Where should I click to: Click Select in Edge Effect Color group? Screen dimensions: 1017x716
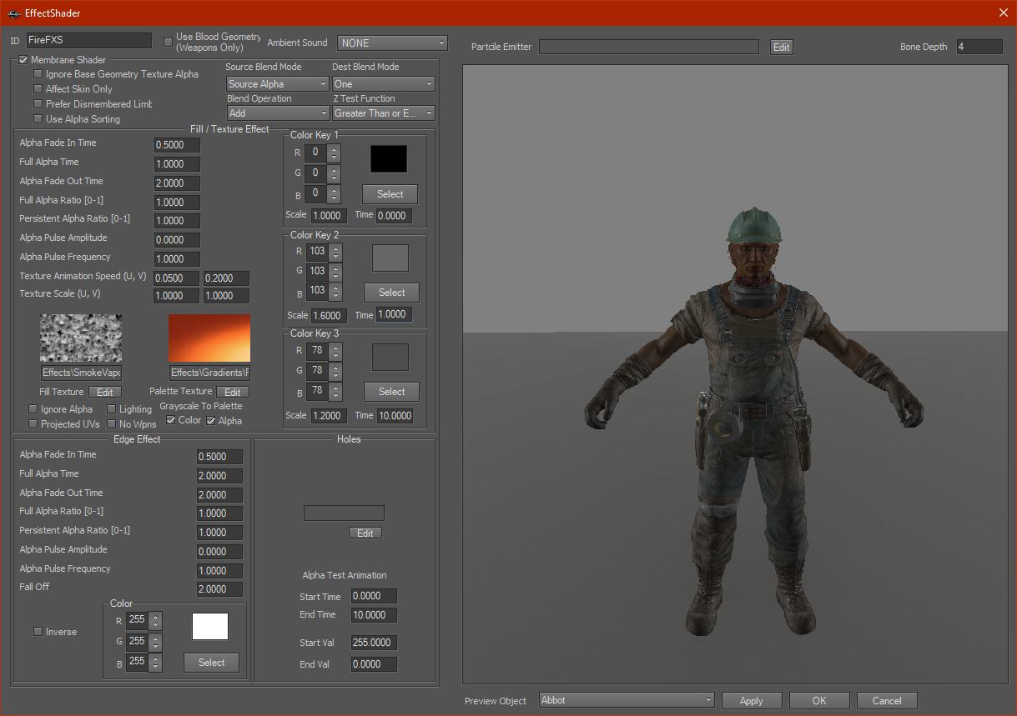tap(211, 663)
